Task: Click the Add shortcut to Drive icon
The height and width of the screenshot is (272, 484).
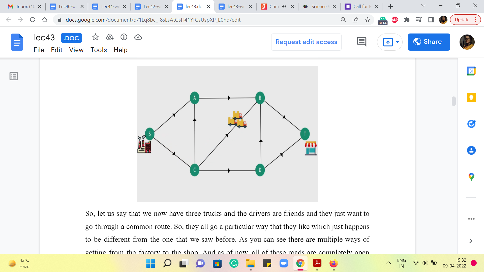Action: tap(110, 37)
